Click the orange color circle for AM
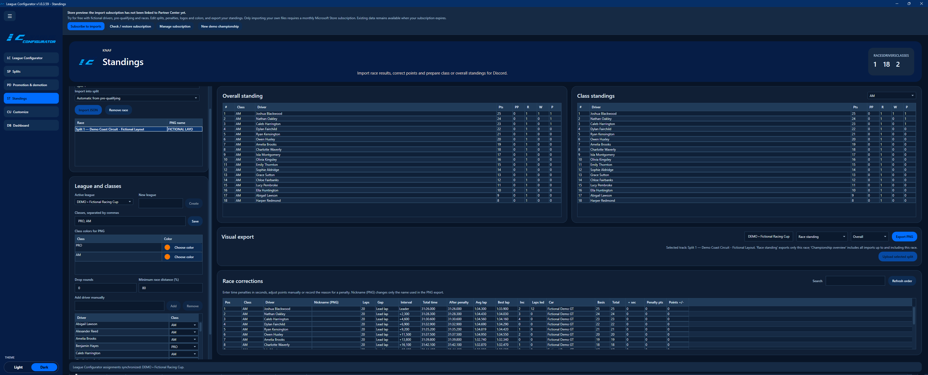 (167, 257)
